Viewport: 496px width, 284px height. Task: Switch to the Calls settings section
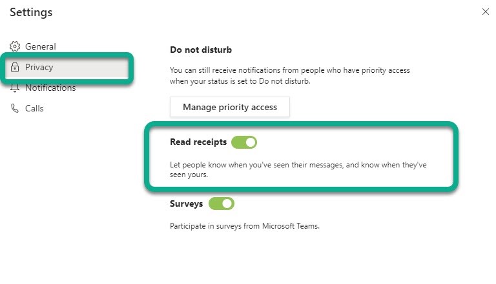[x=34, y=108]
